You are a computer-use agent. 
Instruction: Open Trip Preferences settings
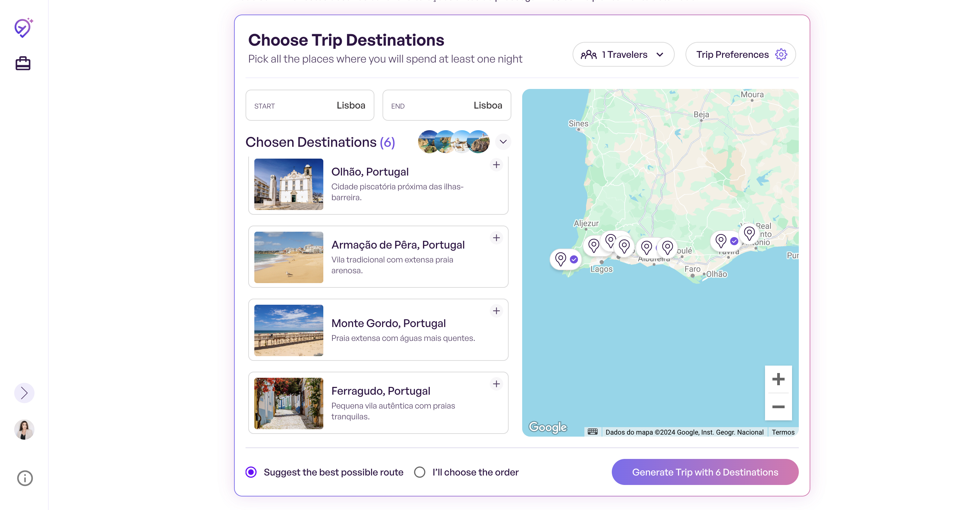(x=740, y=54)
